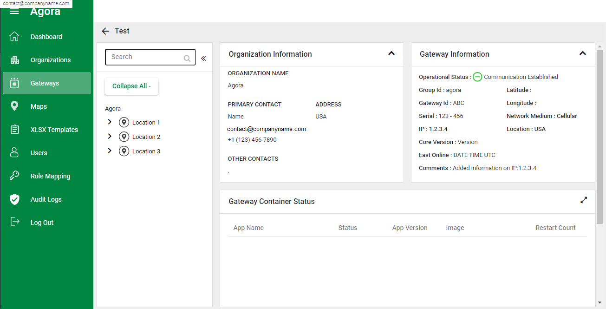
Task: Open Role Mapping from the sidebar
Action: [46, 176]
